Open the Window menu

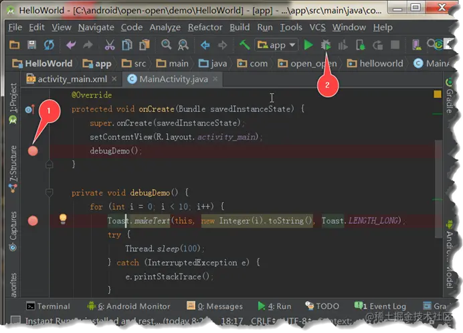pyautogui.click(x=349, y=27)
